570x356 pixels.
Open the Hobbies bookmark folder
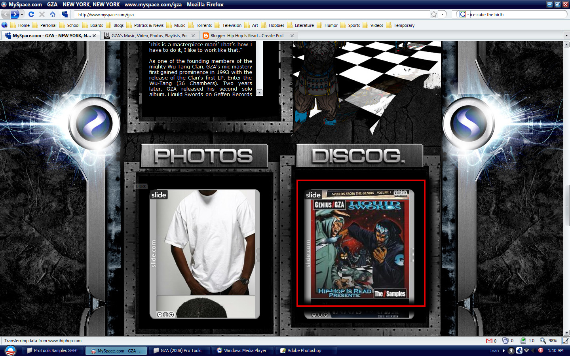click(273, 25)
